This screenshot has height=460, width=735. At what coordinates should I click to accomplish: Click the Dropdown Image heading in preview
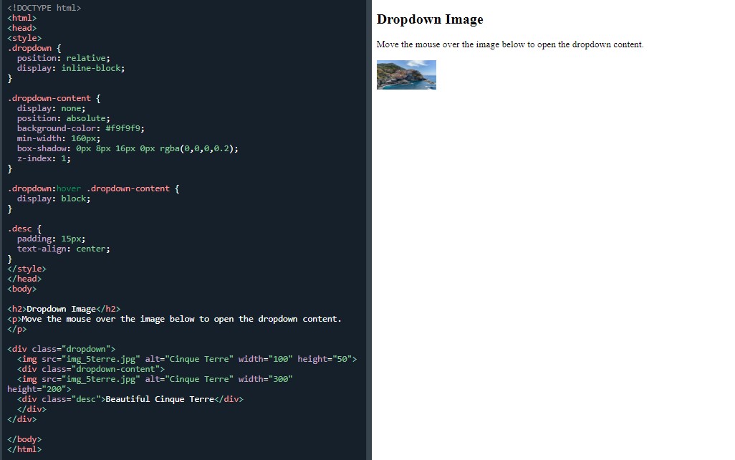430,19
